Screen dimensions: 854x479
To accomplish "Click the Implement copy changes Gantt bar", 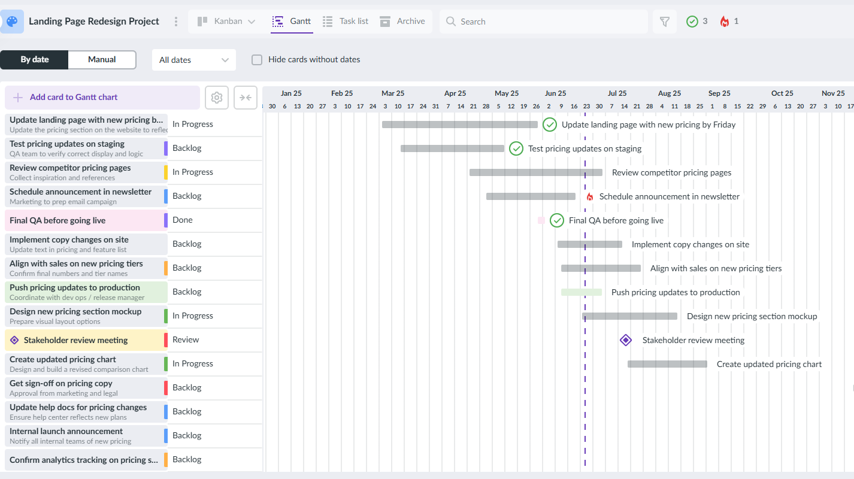I will (590, 244).
